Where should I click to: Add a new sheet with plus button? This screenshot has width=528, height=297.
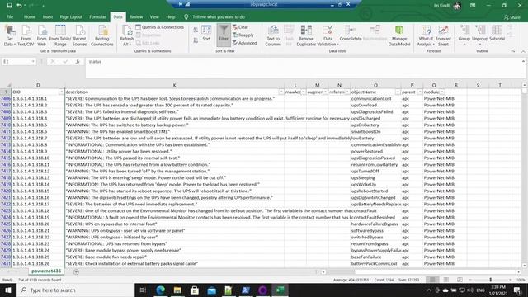point(76,271)
